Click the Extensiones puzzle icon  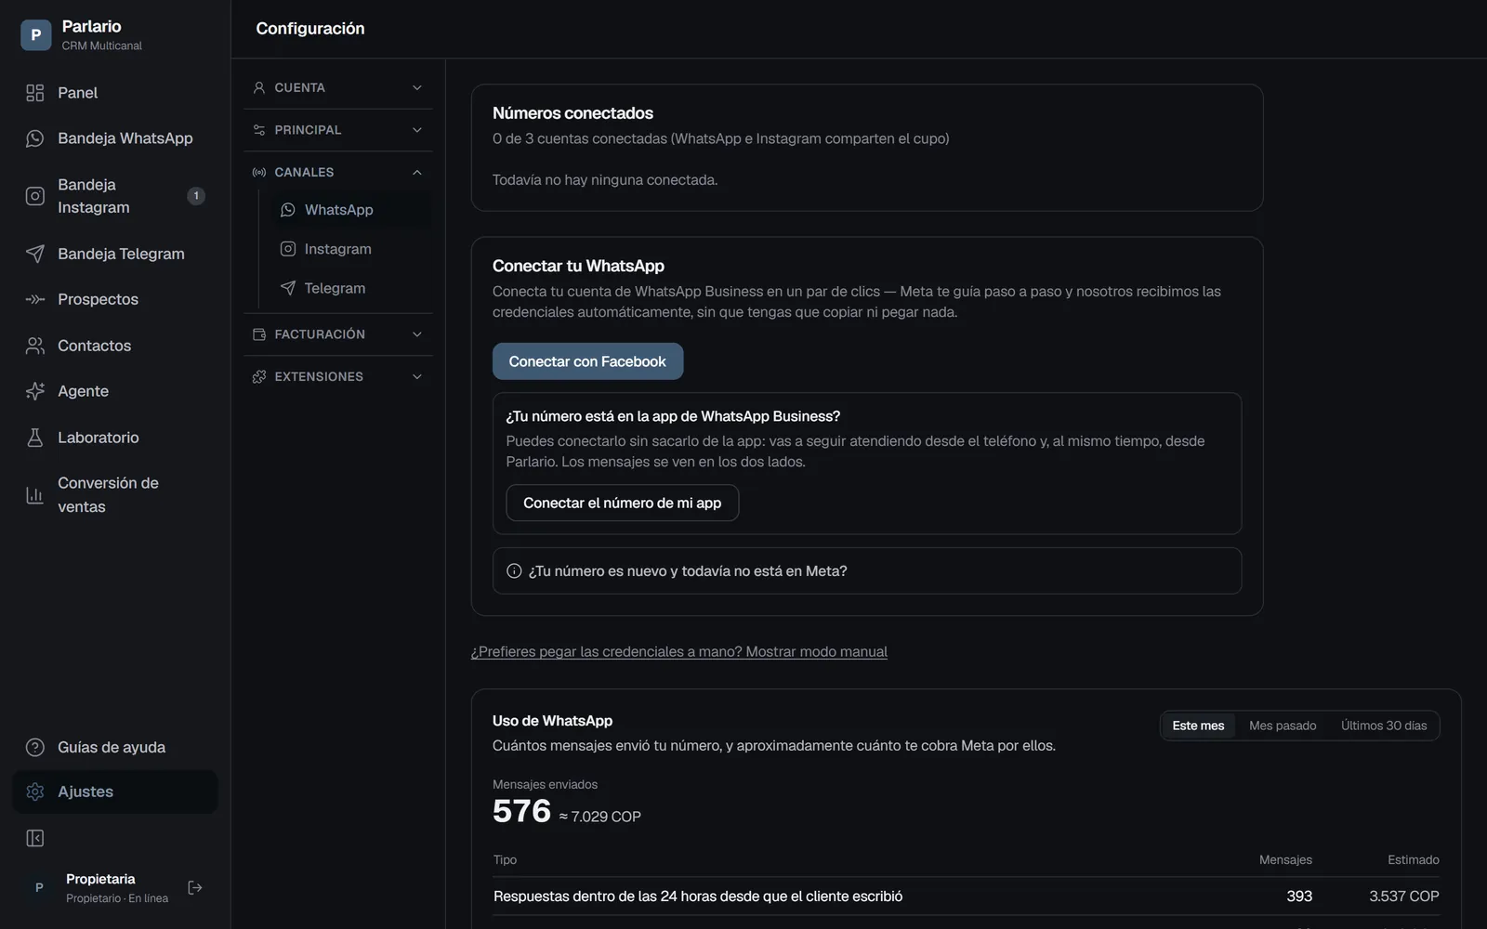(259, 376)
